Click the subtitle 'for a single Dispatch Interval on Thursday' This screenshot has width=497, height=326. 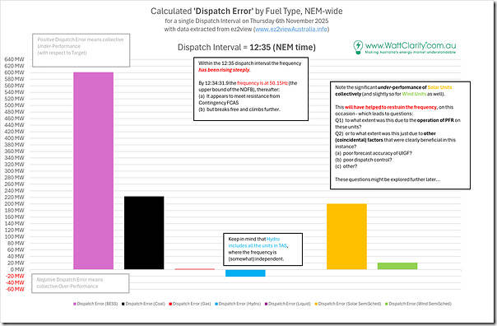click(247, 21)
